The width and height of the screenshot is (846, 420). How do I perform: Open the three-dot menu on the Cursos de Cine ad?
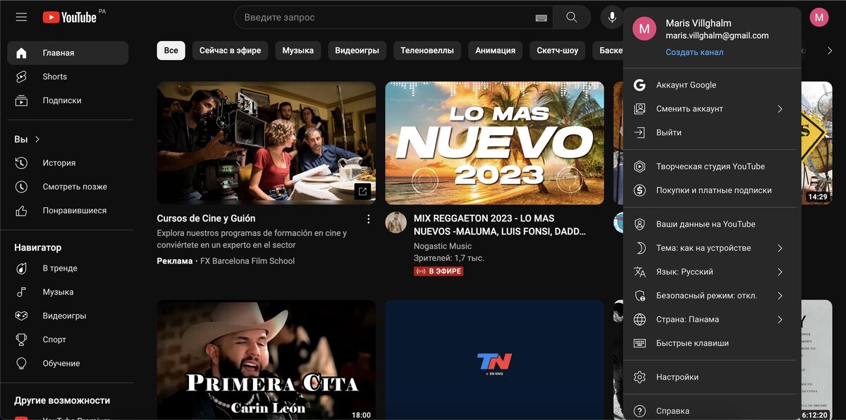[368, 219]
